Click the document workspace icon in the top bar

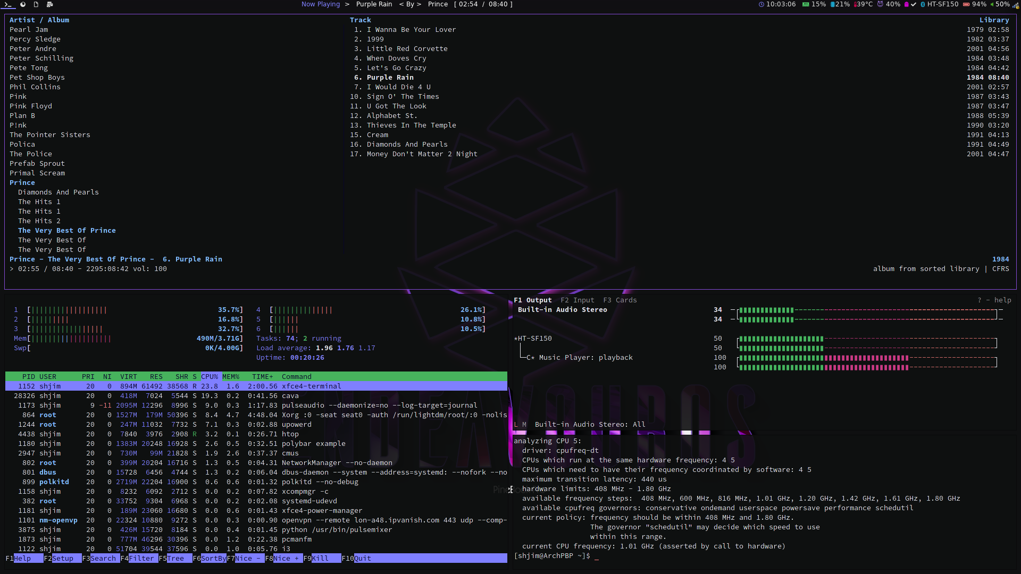pos(36,4)
